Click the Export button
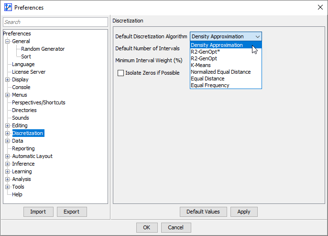The image size is (328, 236). coord(72,212)
